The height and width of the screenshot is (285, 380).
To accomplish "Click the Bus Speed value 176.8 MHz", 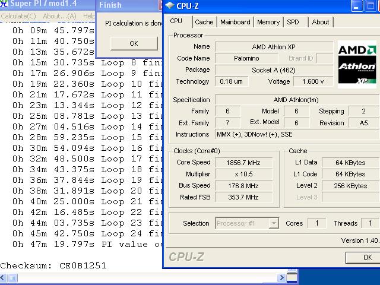I will (x=243, y=186).
